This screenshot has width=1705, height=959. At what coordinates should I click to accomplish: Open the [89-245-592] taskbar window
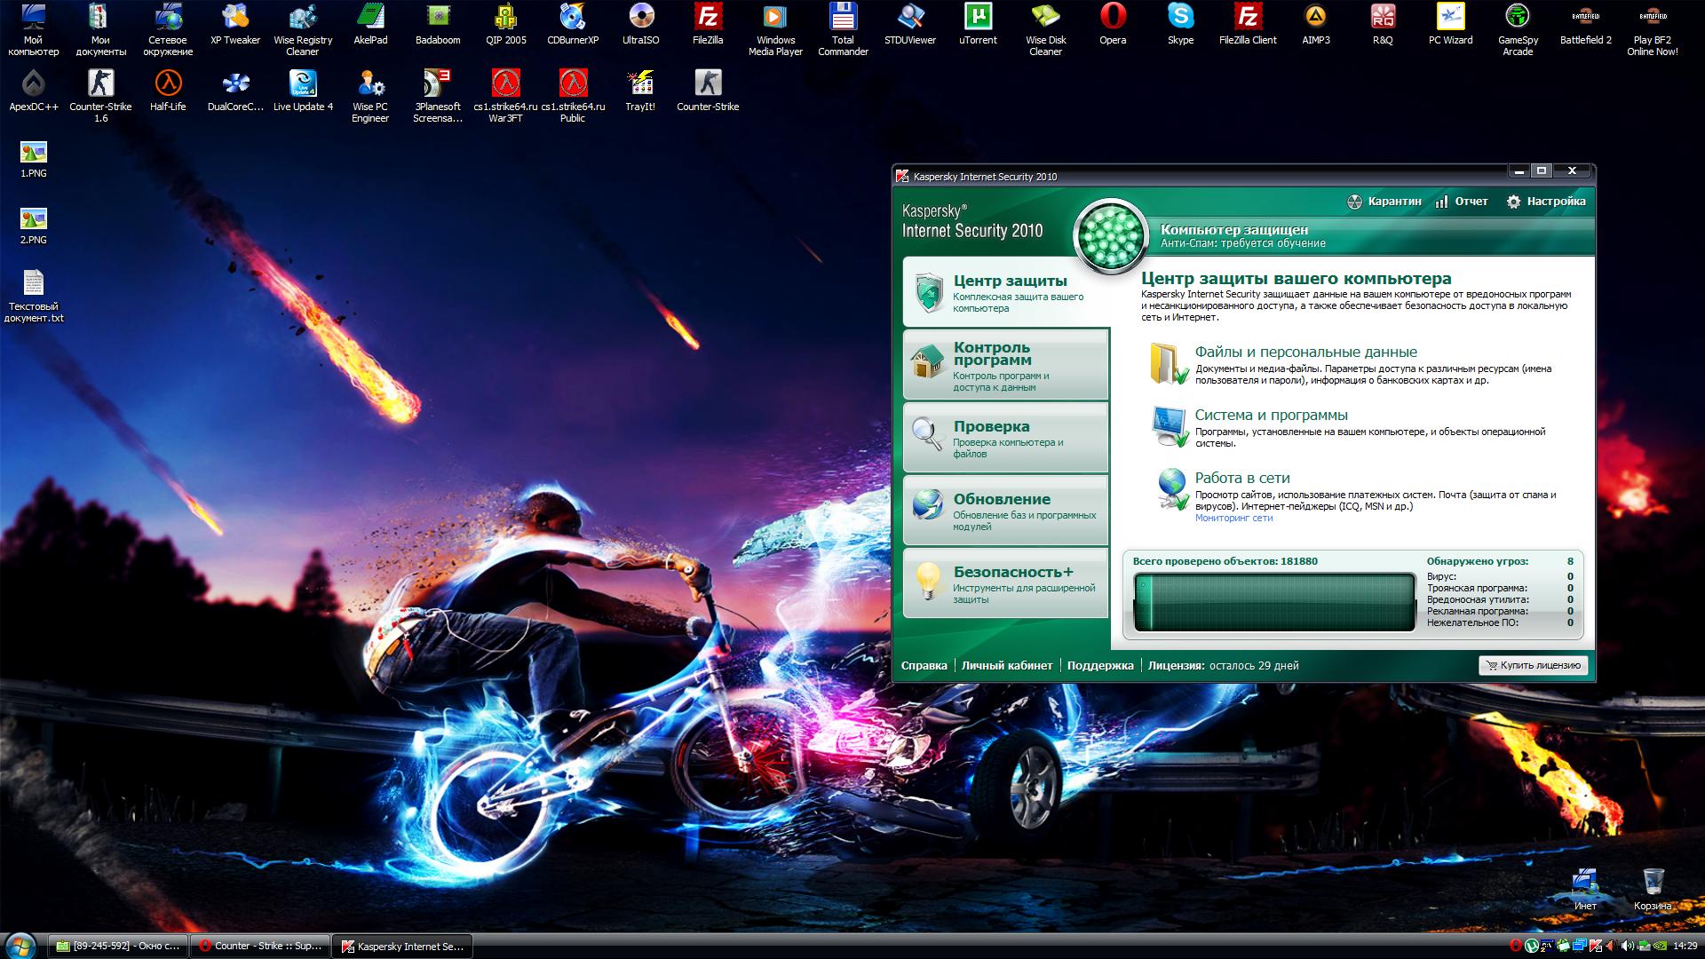point(118,947)
